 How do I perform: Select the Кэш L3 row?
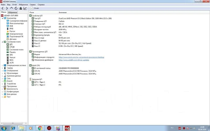[57, 46]
